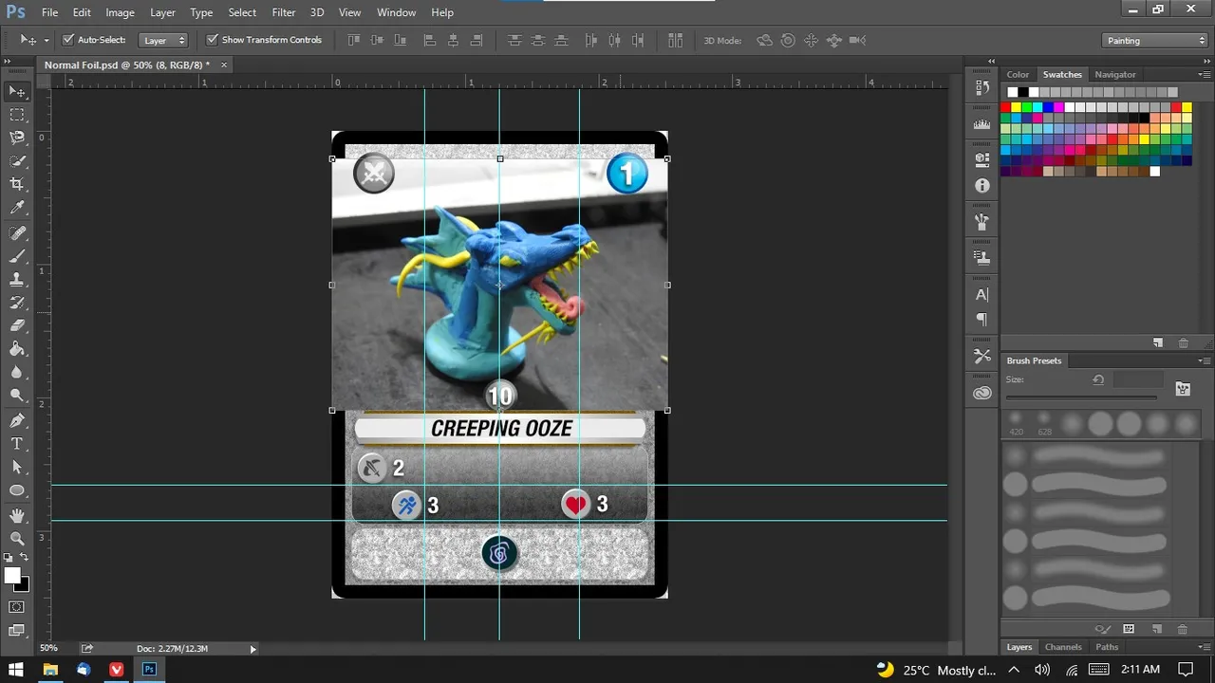Select the Blur tool
The image size is (1215, 683).
(x=17, y=372)
